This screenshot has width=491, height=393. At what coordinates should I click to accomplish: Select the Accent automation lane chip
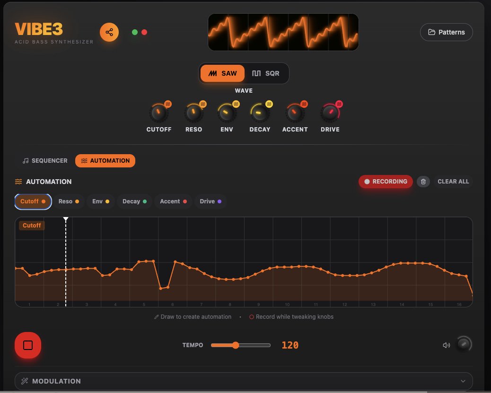click(173, 201)
